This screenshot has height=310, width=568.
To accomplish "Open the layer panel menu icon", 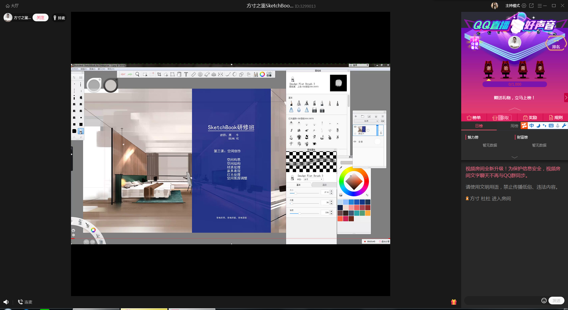I will [x=383, y=116].
